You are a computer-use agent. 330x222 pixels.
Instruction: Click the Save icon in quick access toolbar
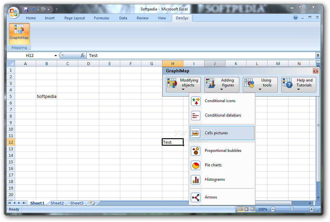click(x=26, y=9)
